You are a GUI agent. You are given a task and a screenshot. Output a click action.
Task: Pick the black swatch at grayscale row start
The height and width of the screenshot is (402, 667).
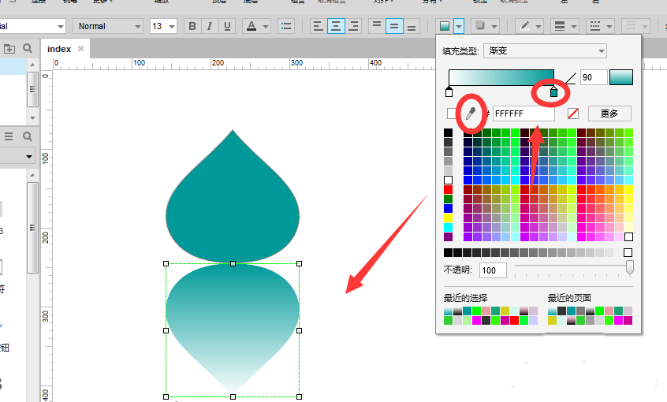[x=448, y=253]
